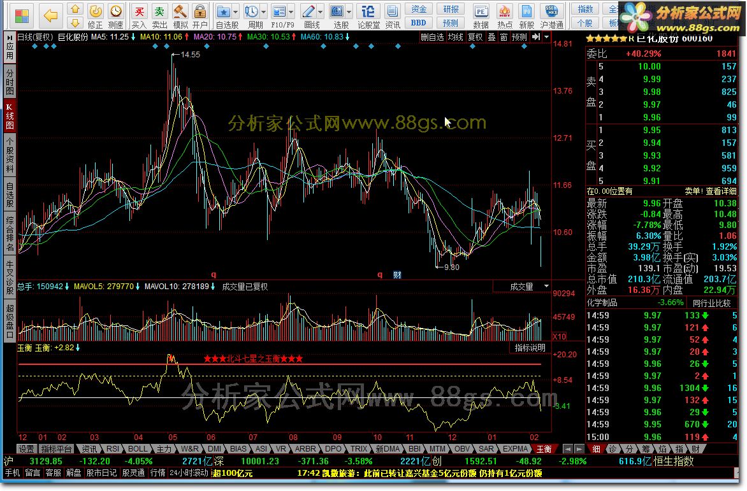Click 设置 settings indicator tab
The image size is (747, 491).
pos(27,449)
